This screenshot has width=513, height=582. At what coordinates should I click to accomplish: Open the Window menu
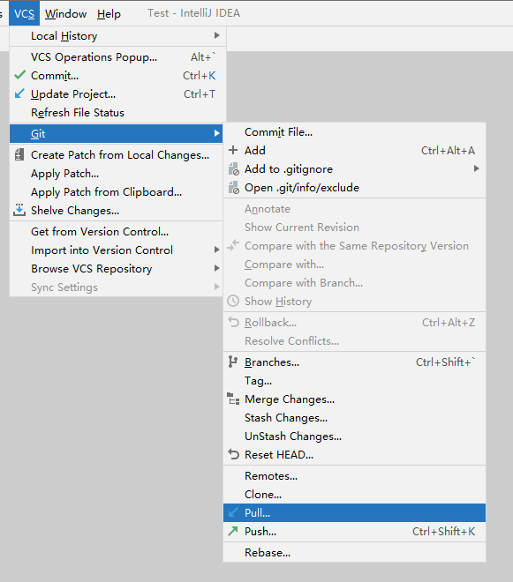(x=66, y=14)
